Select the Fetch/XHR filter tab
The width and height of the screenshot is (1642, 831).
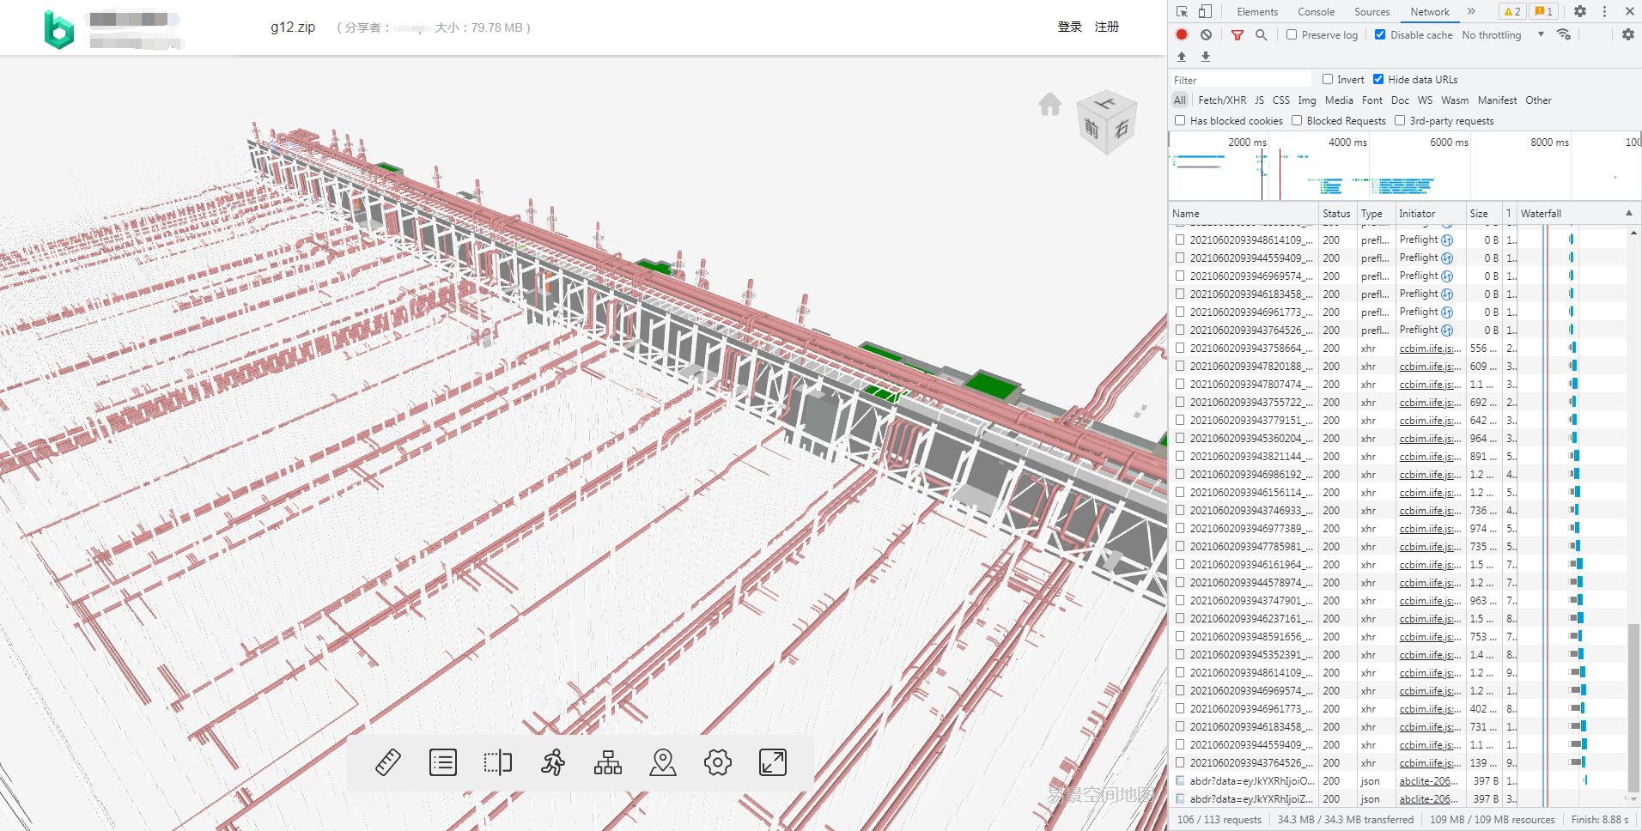pos(1221,100)
